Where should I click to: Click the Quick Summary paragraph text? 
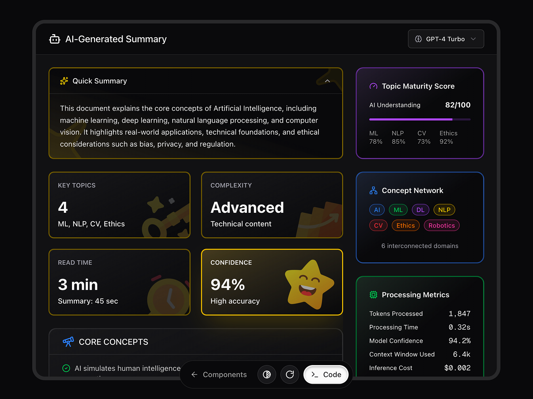[190, 126]
